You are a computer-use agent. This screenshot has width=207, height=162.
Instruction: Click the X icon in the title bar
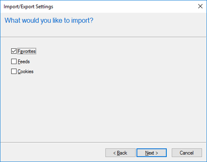200,6
